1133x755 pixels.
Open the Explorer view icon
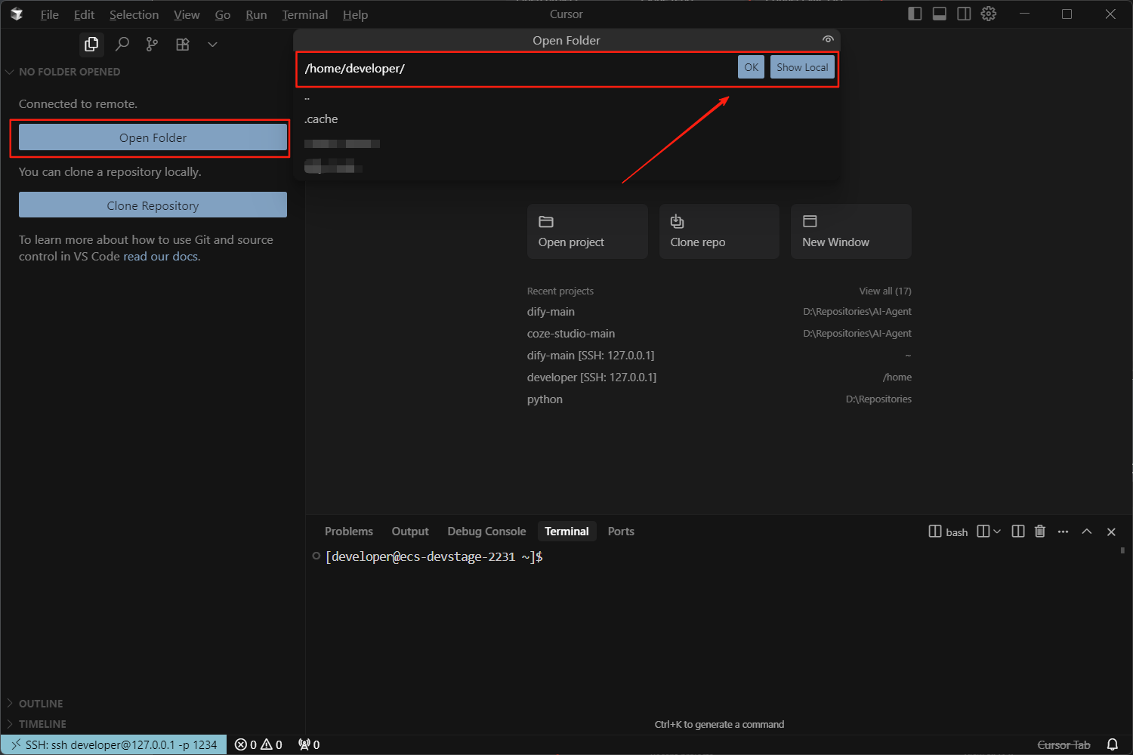pos(91,45)
